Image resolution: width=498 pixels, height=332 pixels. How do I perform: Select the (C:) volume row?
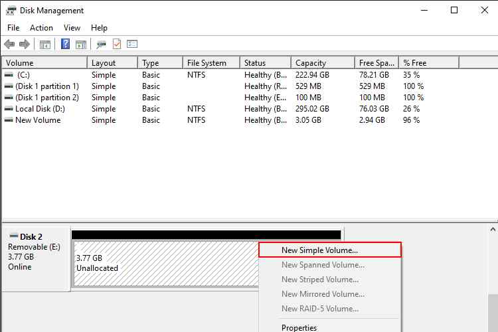click(24, 75)
